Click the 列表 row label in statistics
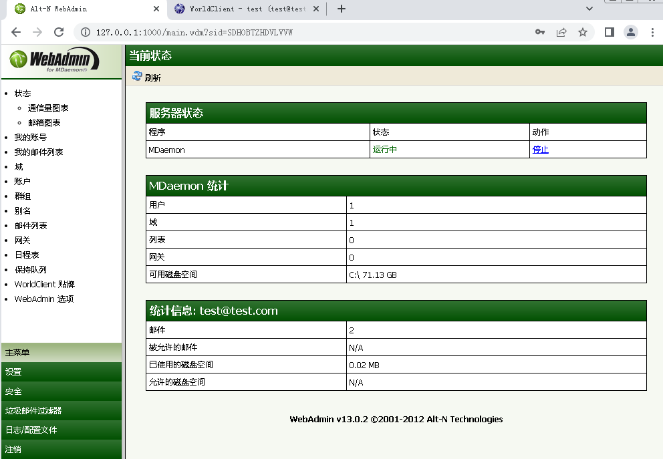Image resolution: width=663 pixels, height=459 pixels. pyautogui.click(x=157, y=240)
